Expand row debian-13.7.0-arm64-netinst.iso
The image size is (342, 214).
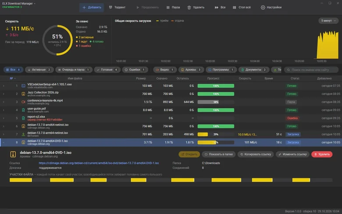(x=4, y=134)
